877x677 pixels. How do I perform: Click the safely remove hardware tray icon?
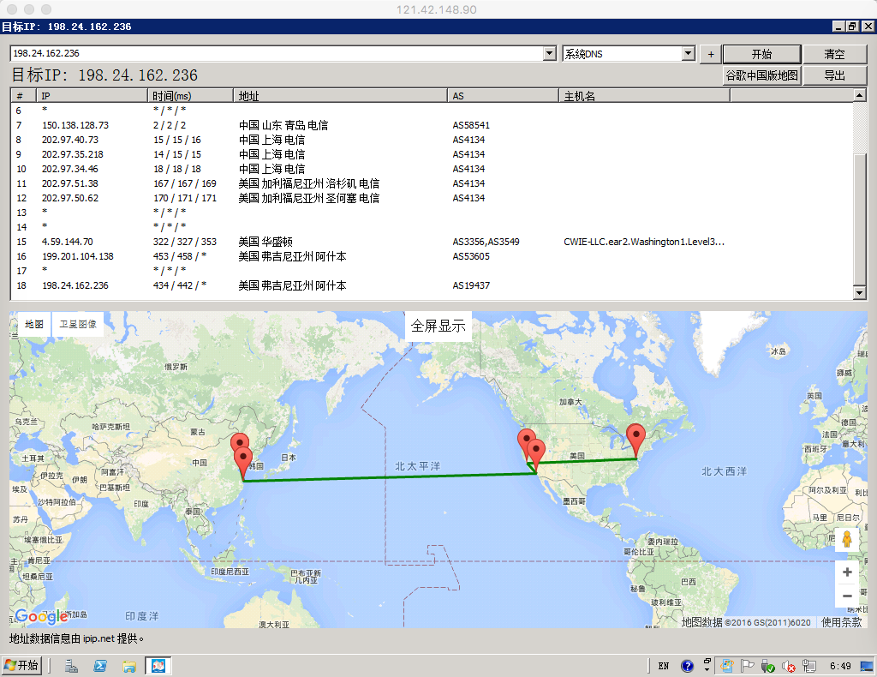(767, 666)
